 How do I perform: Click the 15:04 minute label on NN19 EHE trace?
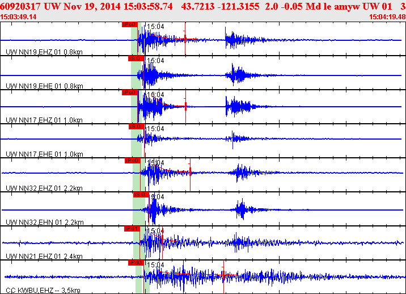[x=155, y=61]
